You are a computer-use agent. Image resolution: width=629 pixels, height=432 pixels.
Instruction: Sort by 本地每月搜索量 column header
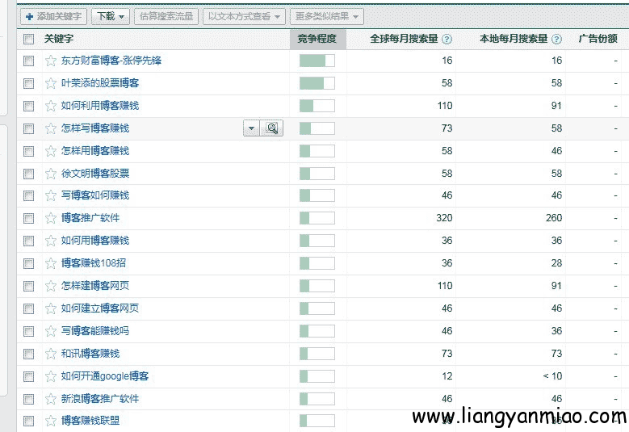(514, 39)
